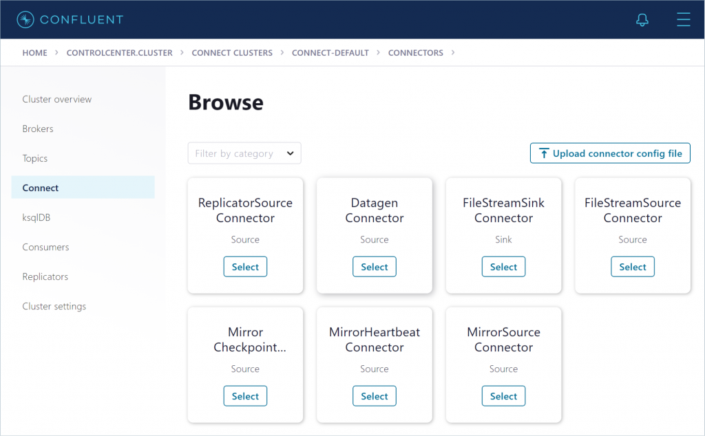Open Cluster overview in sidebar

click(57, 99)
